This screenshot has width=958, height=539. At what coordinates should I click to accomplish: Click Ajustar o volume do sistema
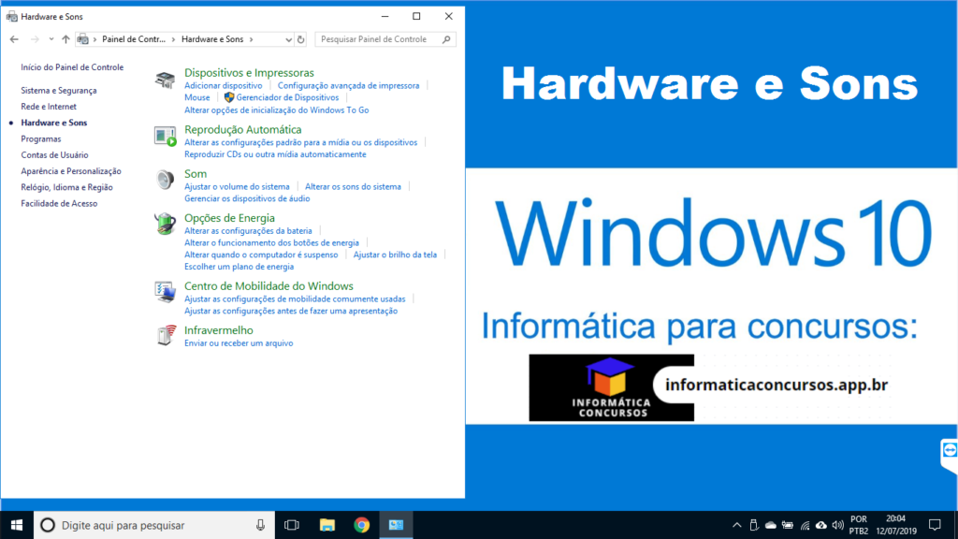tap(237, 186)
